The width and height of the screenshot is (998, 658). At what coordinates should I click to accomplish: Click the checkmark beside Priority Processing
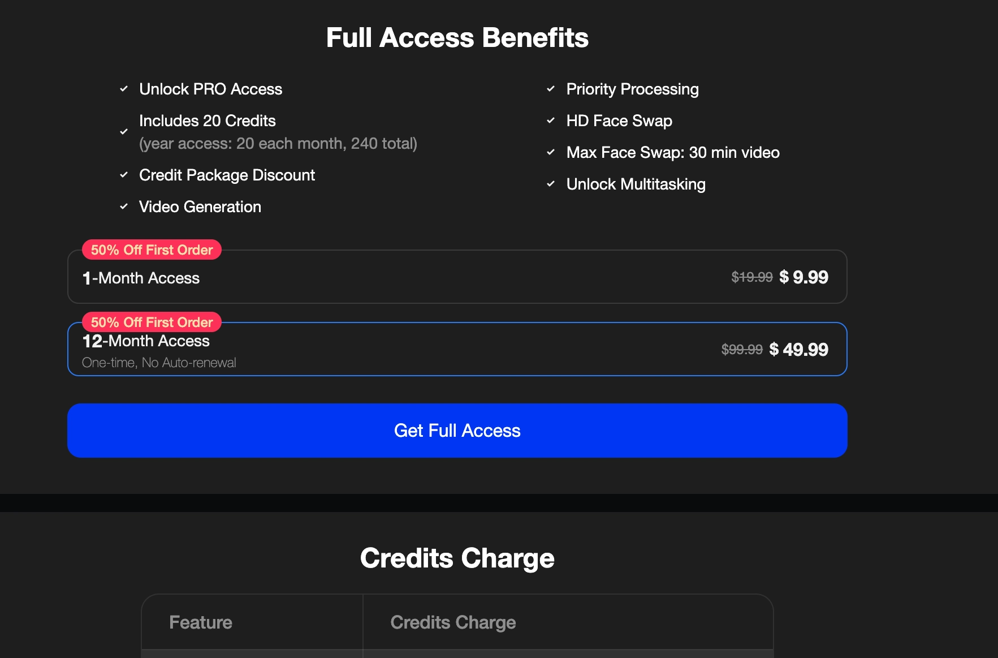[551, 89]
